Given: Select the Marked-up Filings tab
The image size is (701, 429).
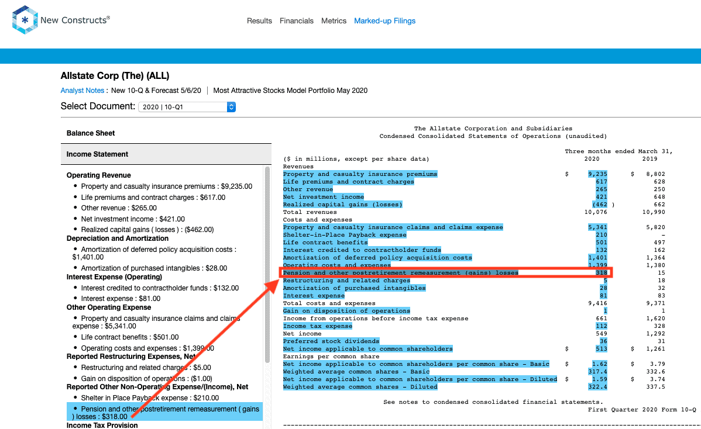Looking at the screenshot, I should 384,21.
